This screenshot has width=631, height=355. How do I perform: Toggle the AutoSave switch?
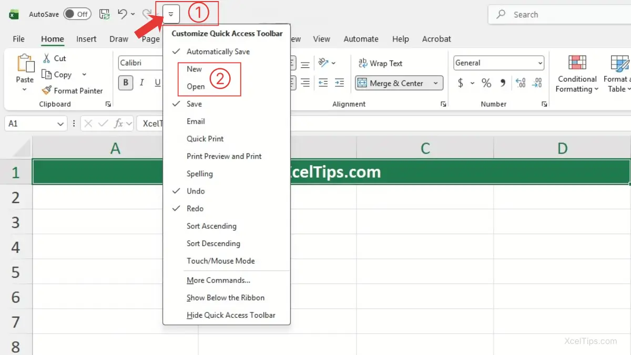77,14
